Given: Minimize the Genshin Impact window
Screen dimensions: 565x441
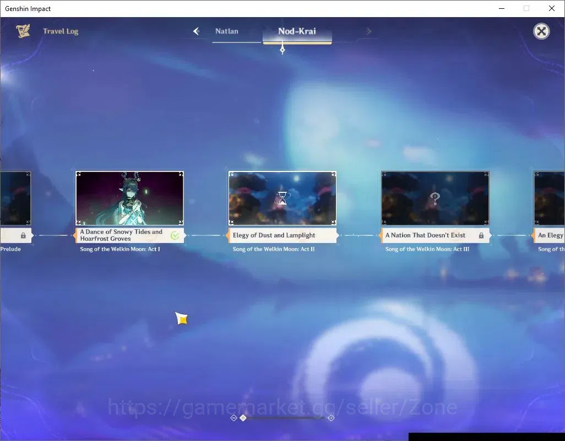Looking at the screenshot, I should click(501, 8).
